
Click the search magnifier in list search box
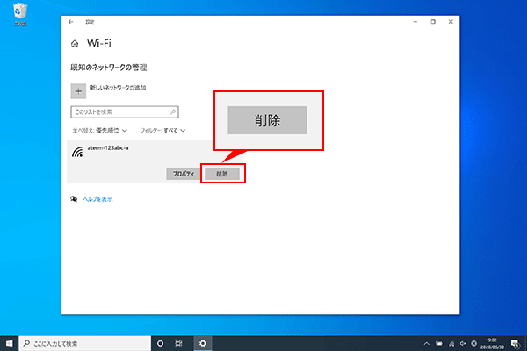(x=173, y=112)
